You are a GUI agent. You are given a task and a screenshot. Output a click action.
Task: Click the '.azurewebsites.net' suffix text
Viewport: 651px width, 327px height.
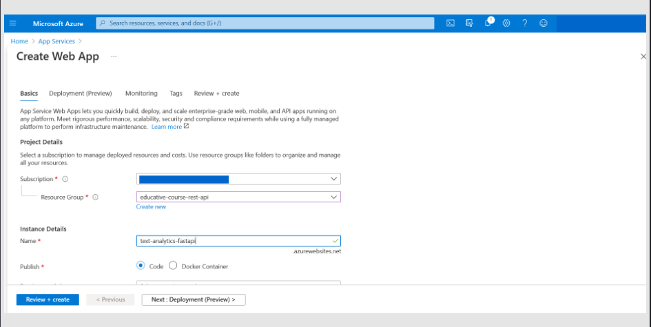[x=317, y=251]
